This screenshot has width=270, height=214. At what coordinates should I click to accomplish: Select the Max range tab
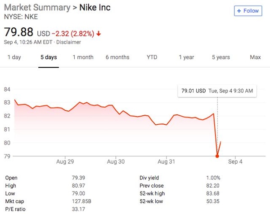pyautogui.click(x=255, y=57)
